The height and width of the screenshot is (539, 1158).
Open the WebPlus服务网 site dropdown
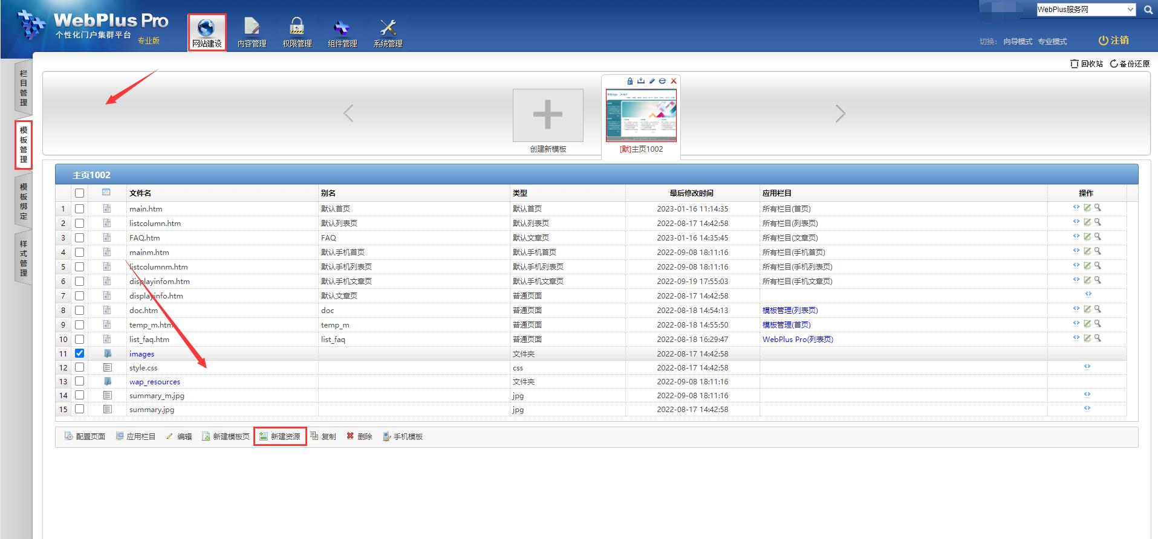(x=1086, y=10)
